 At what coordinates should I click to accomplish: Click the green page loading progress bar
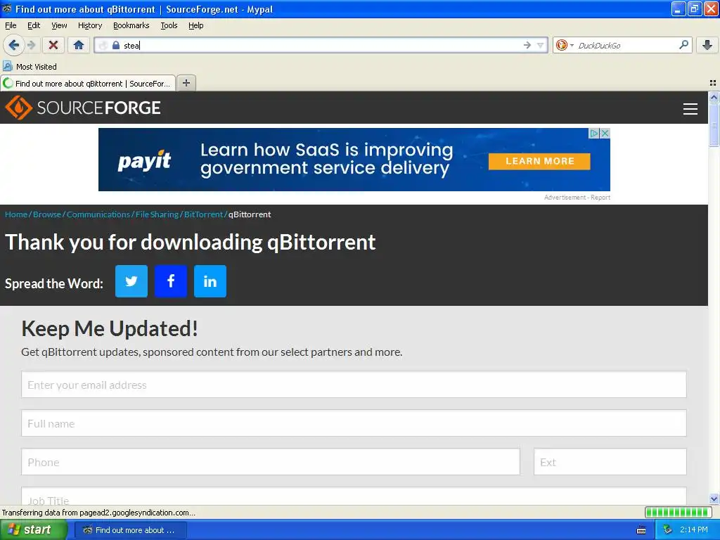point(679,512)
